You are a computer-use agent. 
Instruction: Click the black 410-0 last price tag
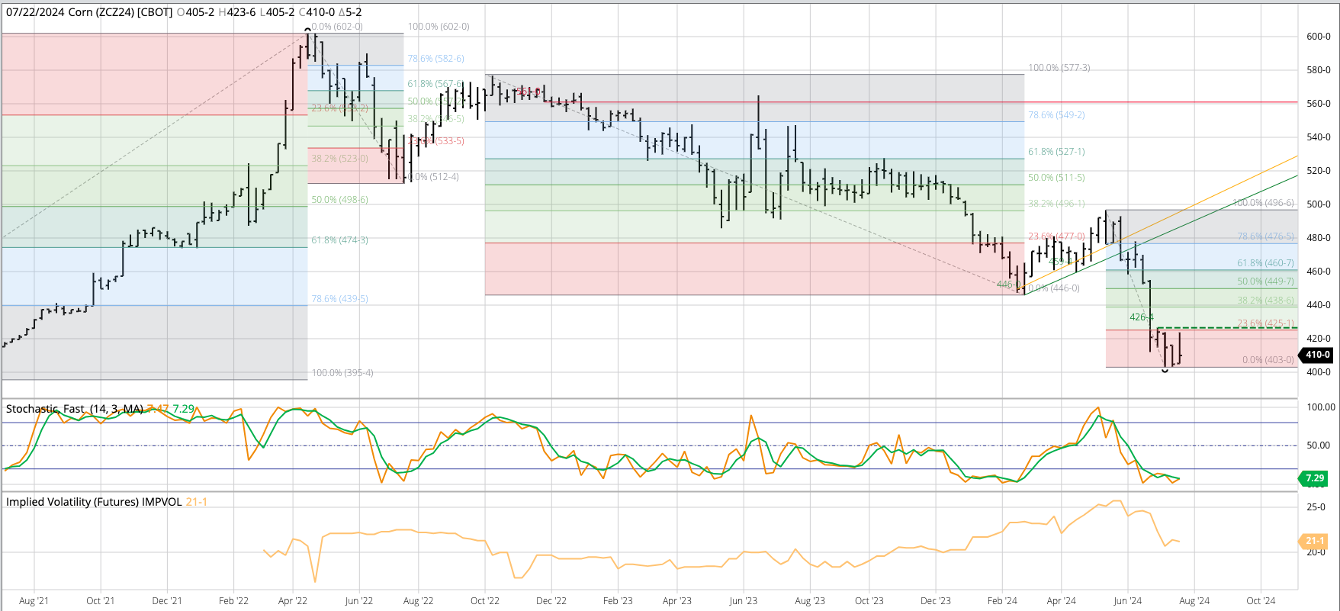tap(1317, 355)
